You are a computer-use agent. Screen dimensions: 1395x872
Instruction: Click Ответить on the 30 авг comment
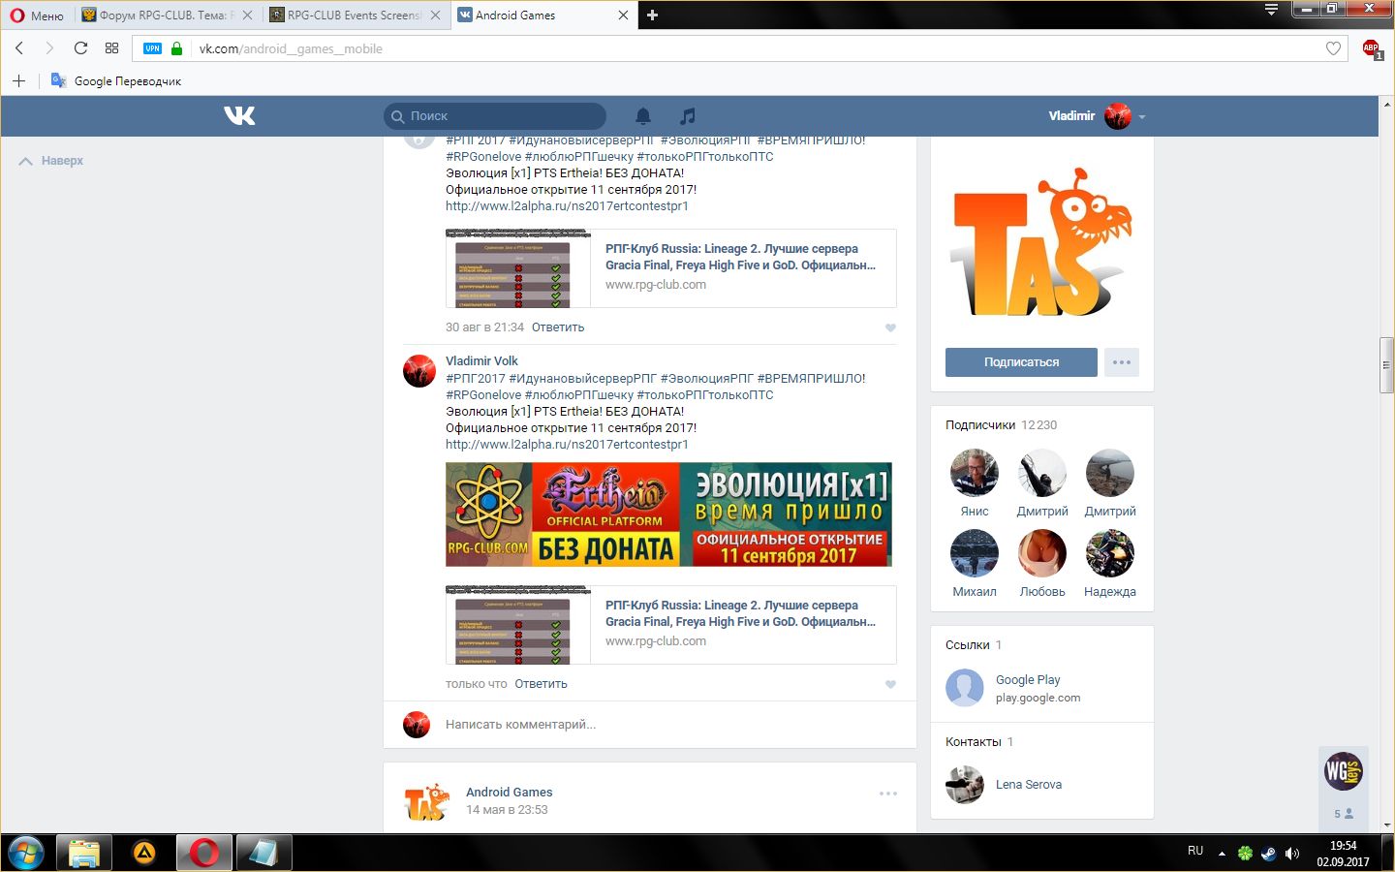click(558, 327)
